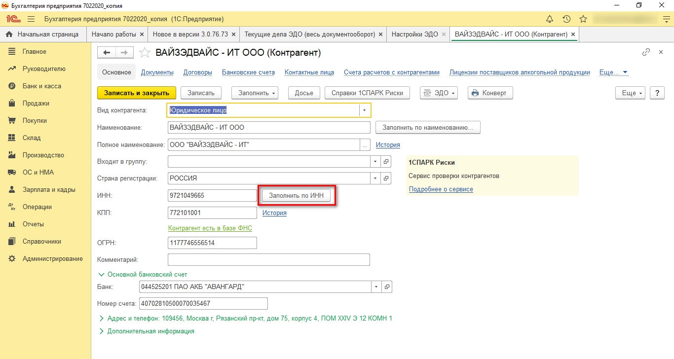
Task: Click the Записать button
Action: [201, 93]
